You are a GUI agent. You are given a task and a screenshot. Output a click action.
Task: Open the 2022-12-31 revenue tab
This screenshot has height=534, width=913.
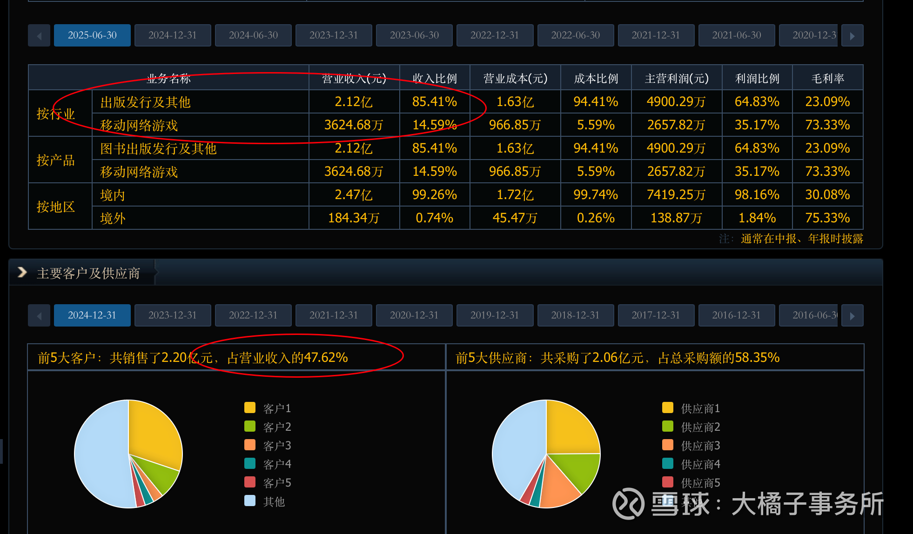(495, 35)
